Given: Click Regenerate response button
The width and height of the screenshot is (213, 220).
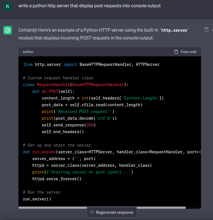Looking at the screenshot, I should 112,212.
